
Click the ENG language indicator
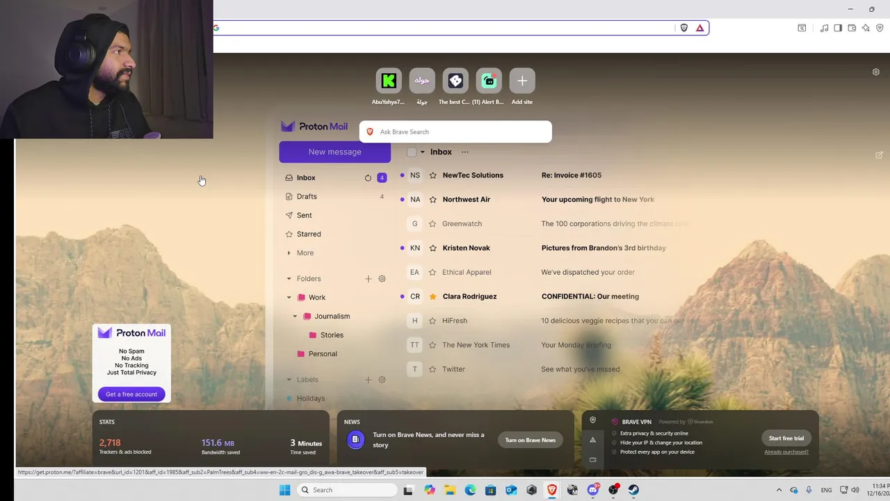[826, 490]
